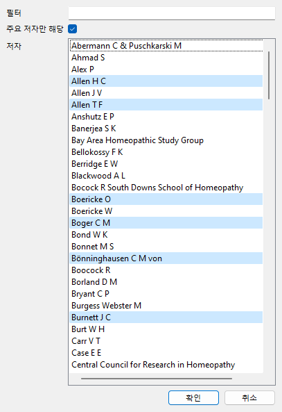Select author Allen J V
The image size is (282, 412).
(x=166, y=93)
